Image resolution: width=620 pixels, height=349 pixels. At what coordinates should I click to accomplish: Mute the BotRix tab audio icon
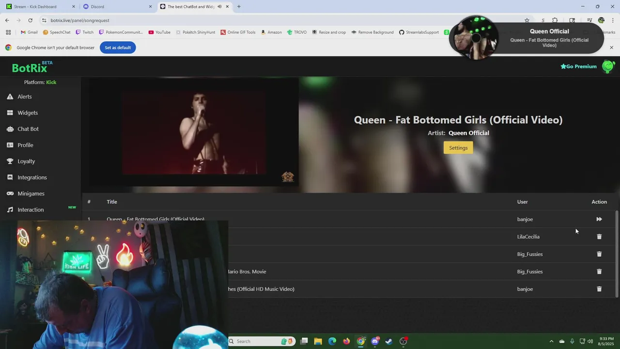pyautogui.click(x=220, y=7)
